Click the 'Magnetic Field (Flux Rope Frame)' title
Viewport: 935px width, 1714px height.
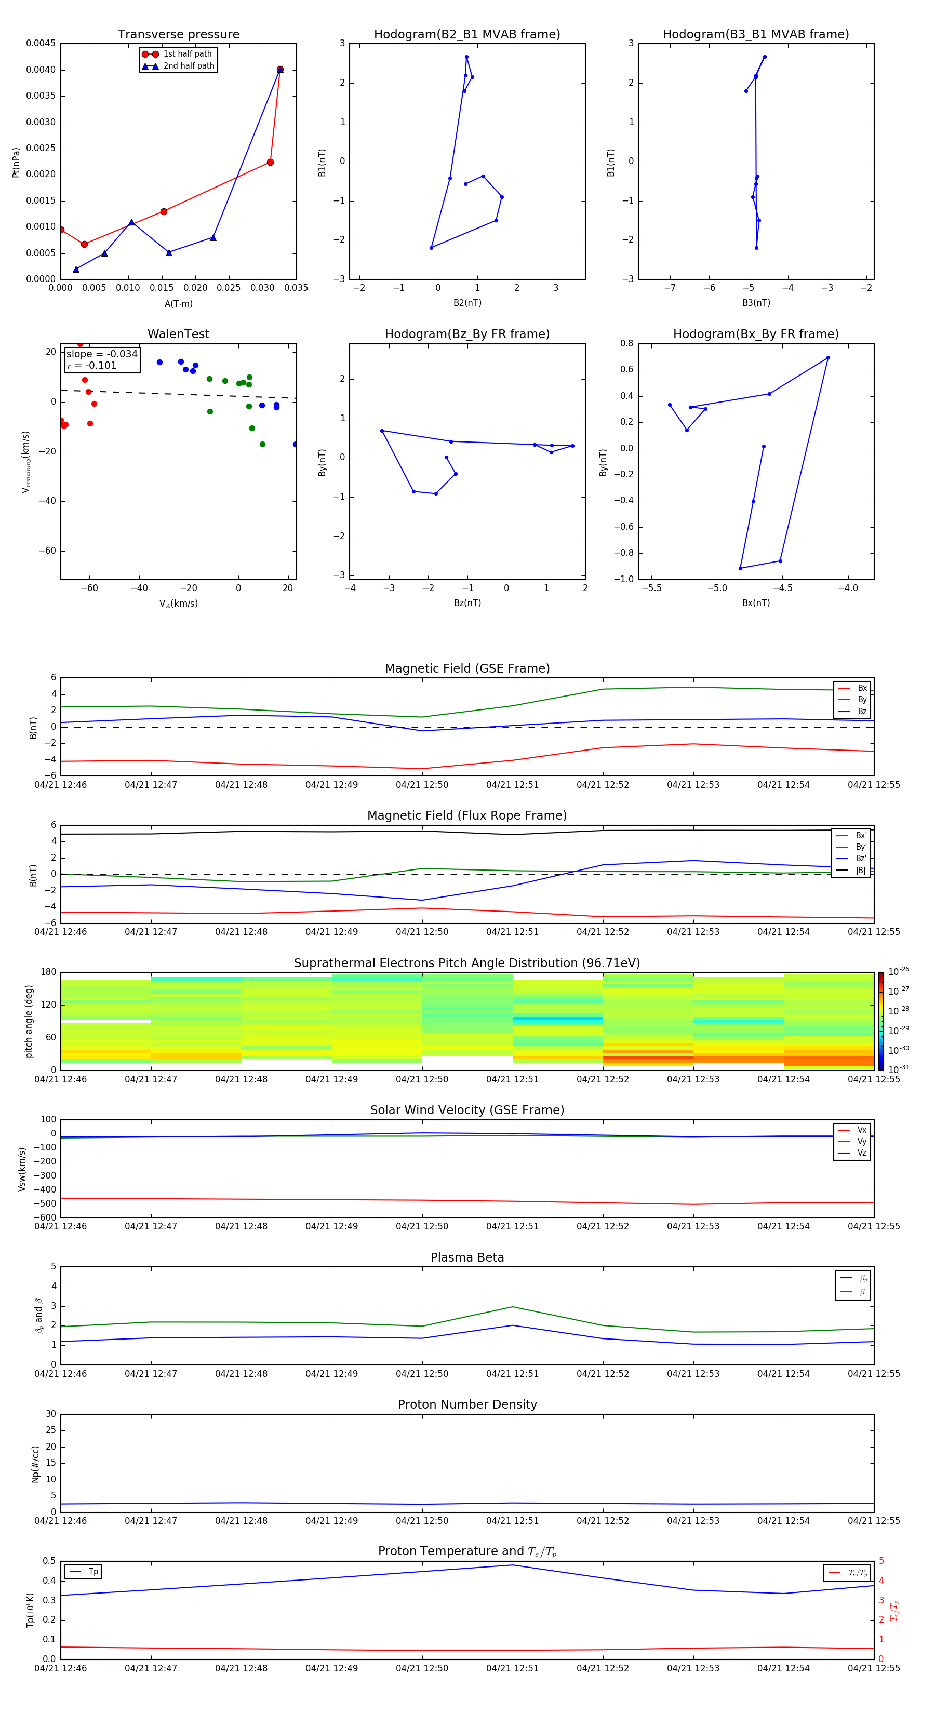pyautogui.click(x=467, y=816)
